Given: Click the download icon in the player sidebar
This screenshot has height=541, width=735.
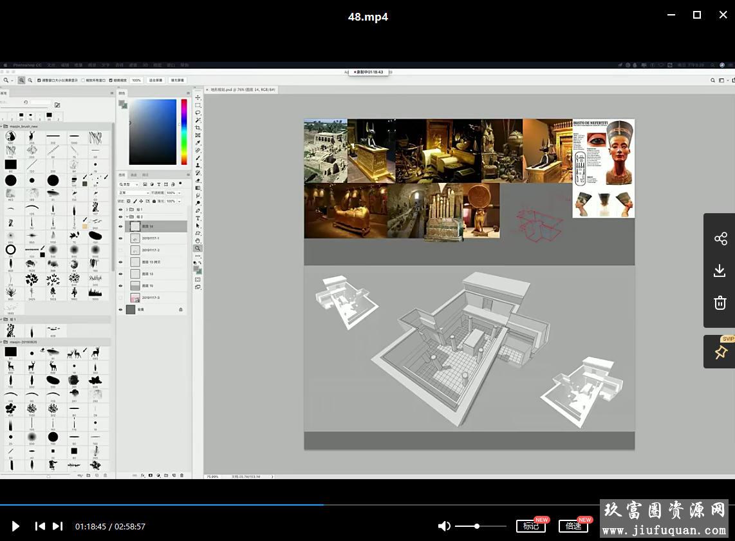Looking at the screenshot, I should pos(720,270).
